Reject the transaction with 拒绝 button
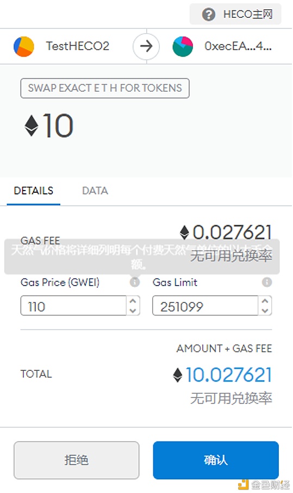 tap(76, 460)
